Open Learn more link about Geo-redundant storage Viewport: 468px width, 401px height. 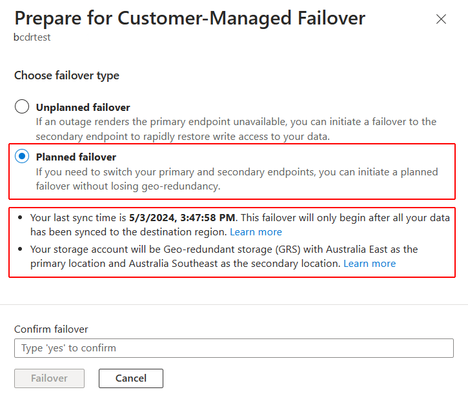click(x=369, y=264)
